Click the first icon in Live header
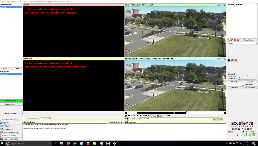Screen dimensions: 258x146 tap(219, 5)
